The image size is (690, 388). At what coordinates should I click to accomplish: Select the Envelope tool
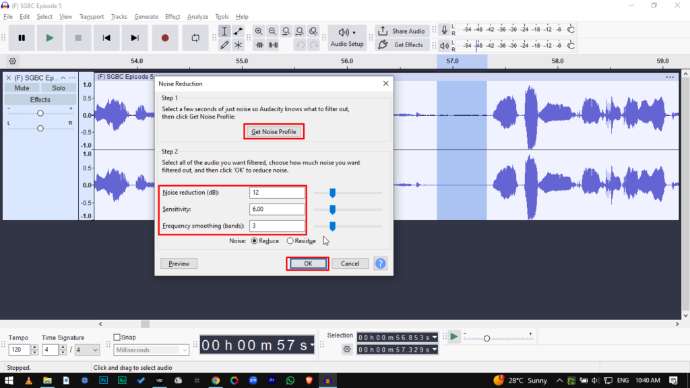(239, 32)
